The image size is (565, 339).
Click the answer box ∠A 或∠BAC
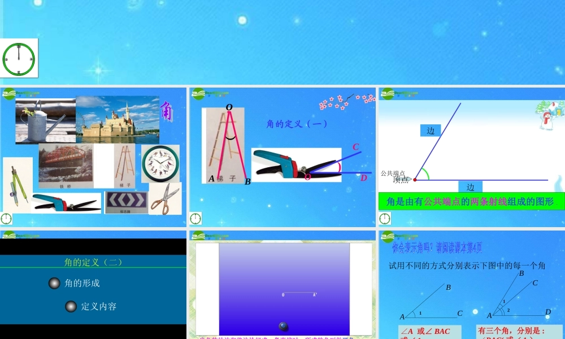pos(430,332)
